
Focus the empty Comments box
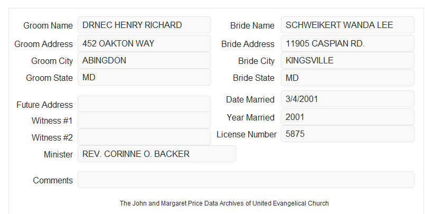point(246,180)
